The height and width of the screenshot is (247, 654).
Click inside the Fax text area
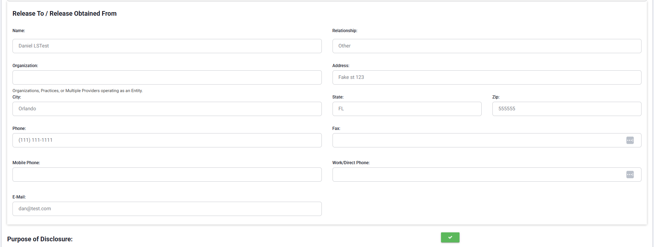pyautogui.click(x=478, y=140)
